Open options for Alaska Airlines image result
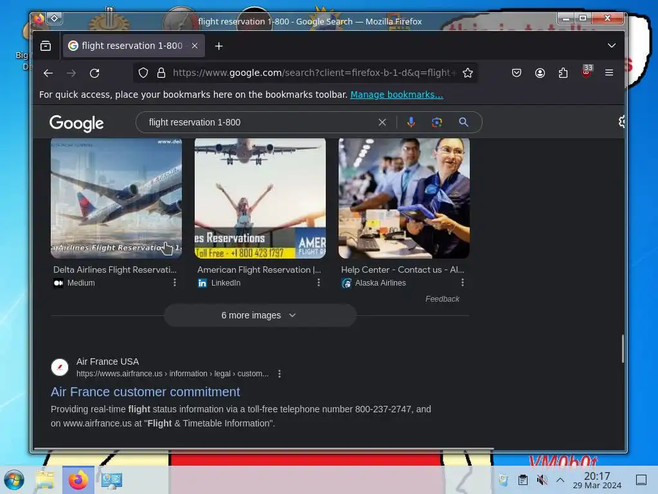Image resolution: width=658 pixels, height=494 pixels. tap(463, 283)
